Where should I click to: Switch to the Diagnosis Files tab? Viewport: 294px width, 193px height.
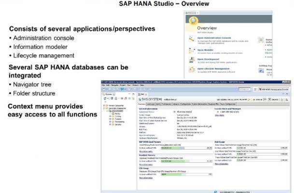(x=213, y=104)
